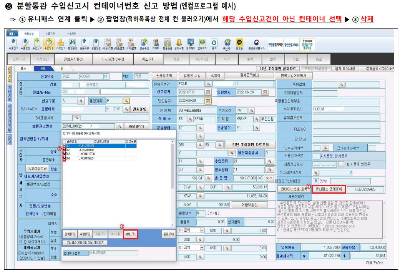
Task: Open the 거래처 person icon
Action: coord(156,44)
